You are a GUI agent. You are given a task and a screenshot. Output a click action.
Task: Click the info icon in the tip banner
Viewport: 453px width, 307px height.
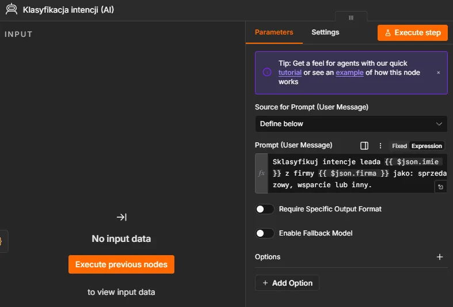[x=267, y=72]
